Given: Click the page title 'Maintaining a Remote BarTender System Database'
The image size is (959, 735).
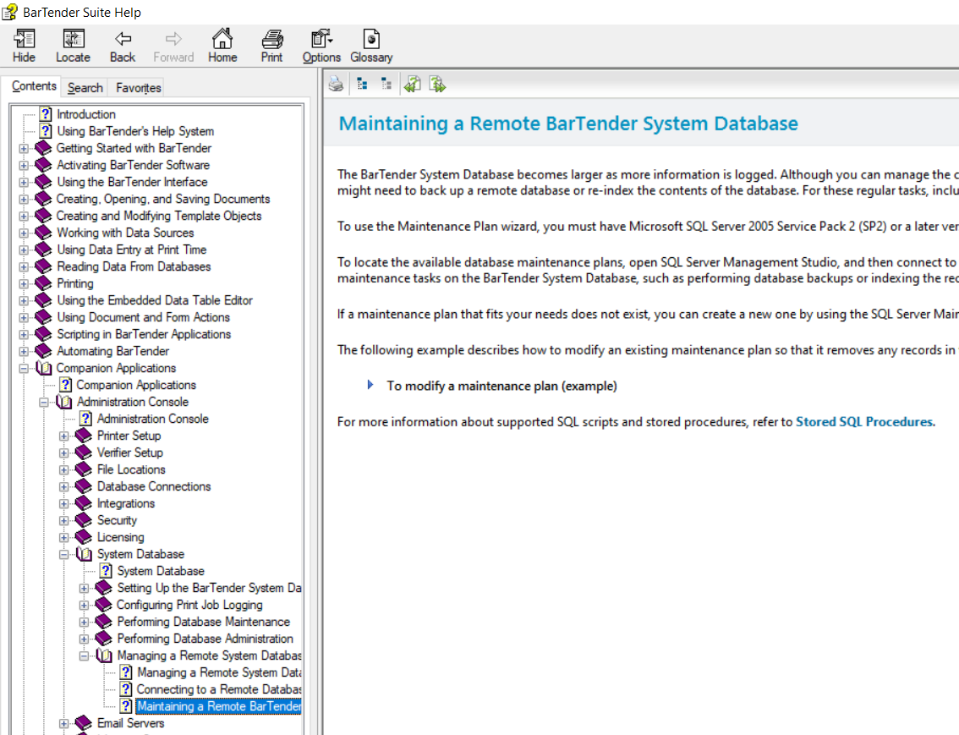Looking at the screenshot, I should (x=568, y=123).
